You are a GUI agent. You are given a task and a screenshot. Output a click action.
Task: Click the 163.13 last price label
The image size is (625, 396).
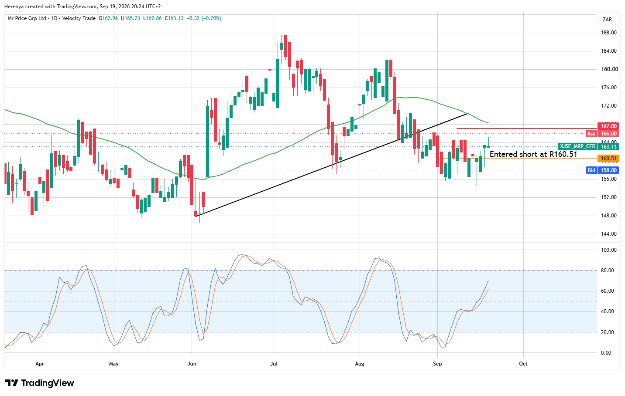[608, 147]
